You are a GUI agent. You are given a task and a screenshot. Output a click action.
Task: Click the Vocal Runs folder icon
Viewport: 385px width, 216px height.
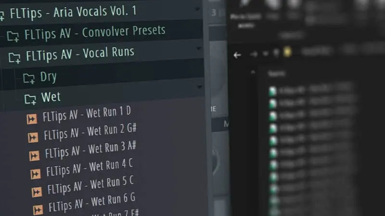point(14,58)
